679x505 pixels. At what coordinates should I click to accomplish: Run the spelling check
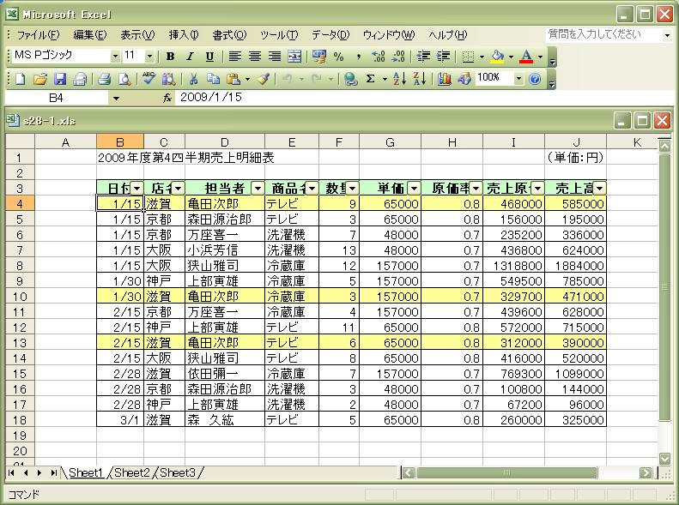click(149, 79)
